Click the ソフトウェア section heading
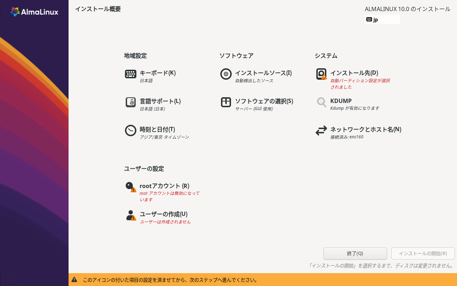 (236, 56)
